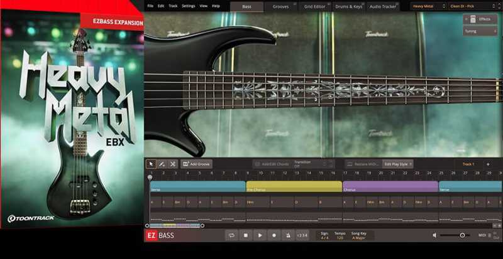Switch to the Drums & Keys tab
Image resolution: width=503 pixels, height=259 pixels.
point(349,6)
